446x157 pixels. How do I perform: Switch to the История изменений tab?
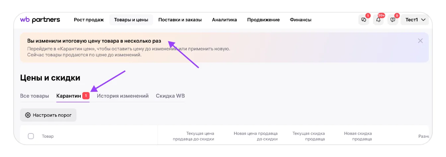(122, 96)
